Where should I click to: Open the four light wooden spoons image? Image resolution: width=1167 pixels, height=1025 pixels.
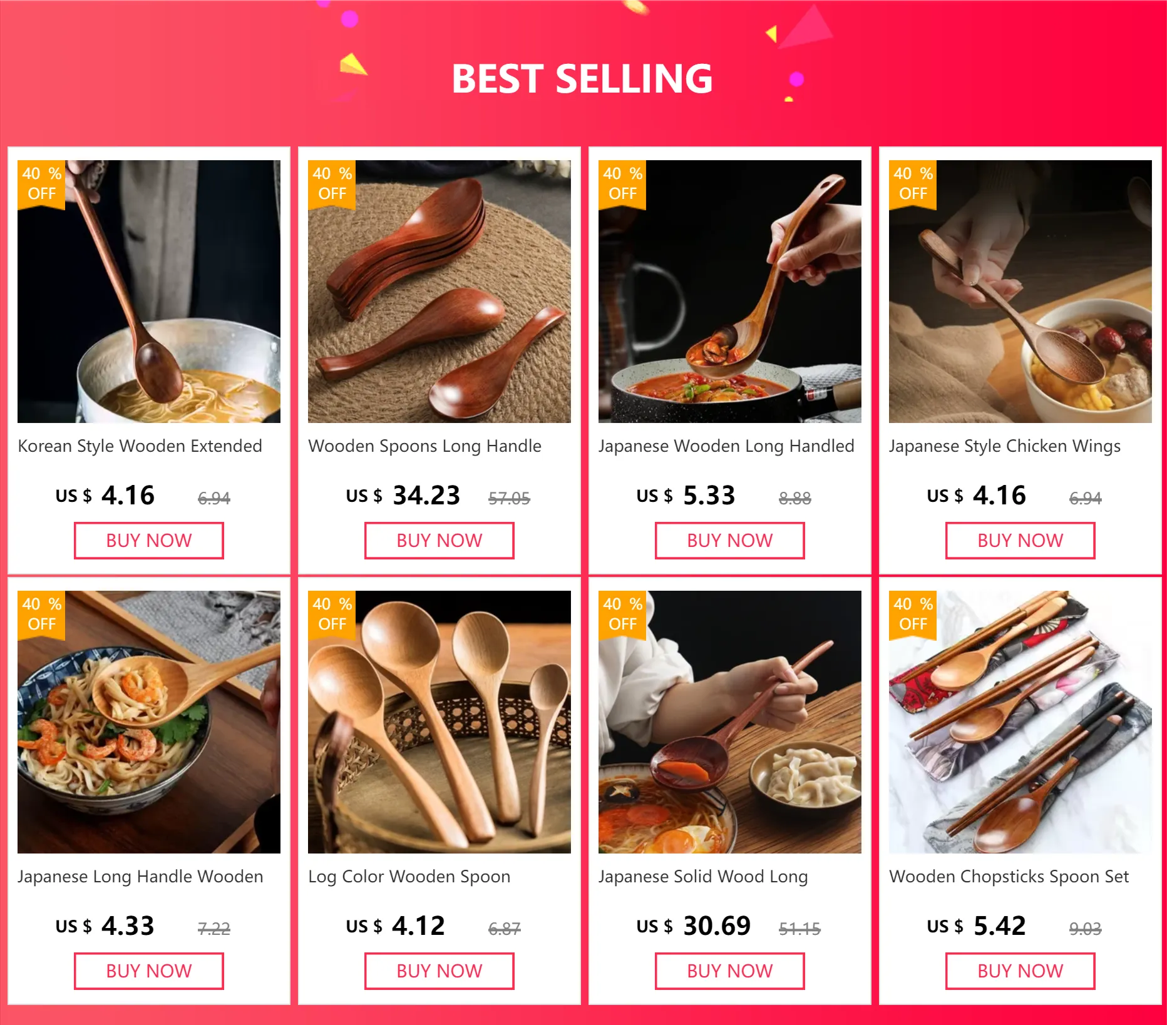tap(440, 722)
